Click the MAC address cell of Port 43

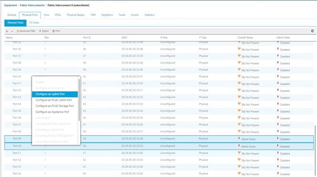pos(132,97)
